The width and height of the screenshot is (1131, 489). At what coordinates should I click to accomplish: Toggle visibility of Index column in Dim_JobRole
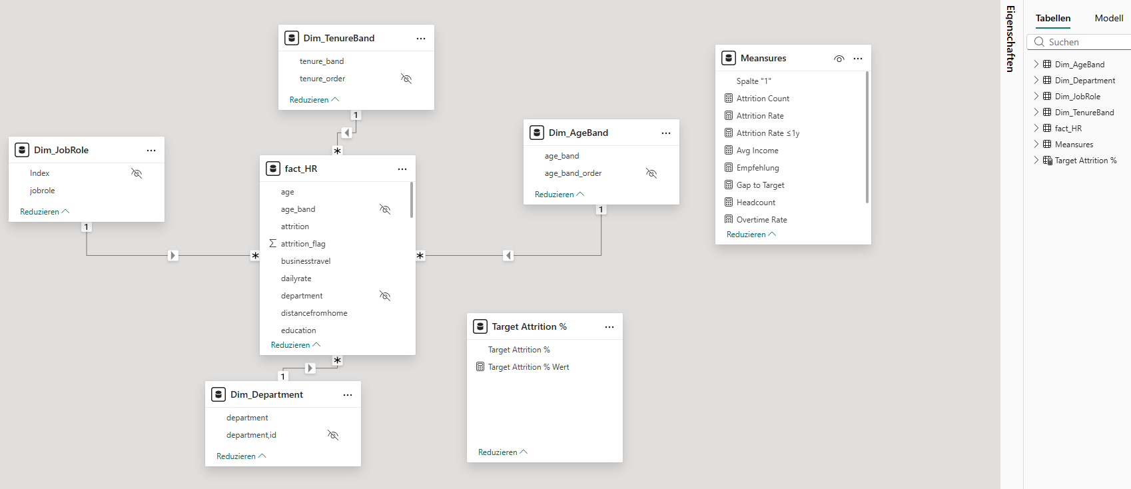point(137,173)
